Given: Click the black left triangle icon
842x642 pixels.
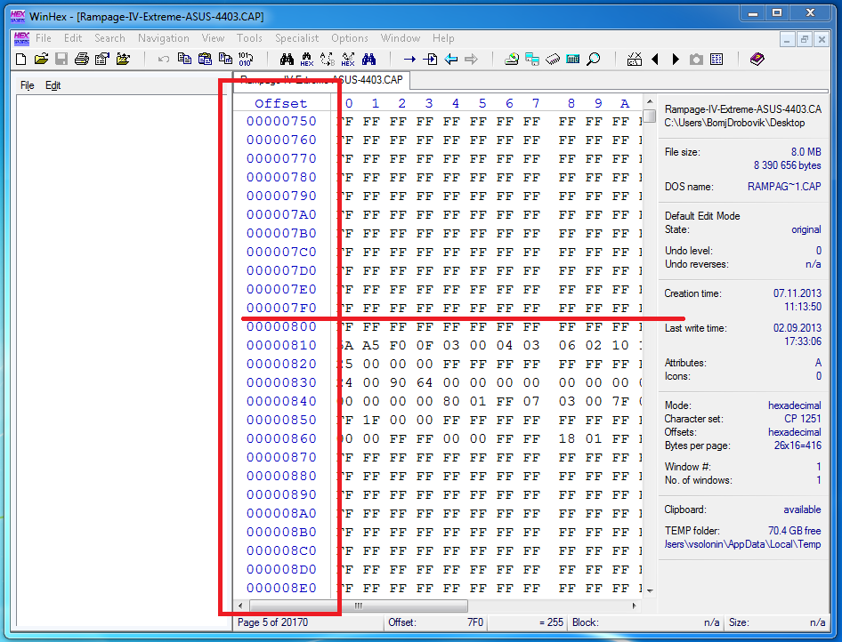Looking at the screenshot, I should pyautogui.click(x=654, y=59).
